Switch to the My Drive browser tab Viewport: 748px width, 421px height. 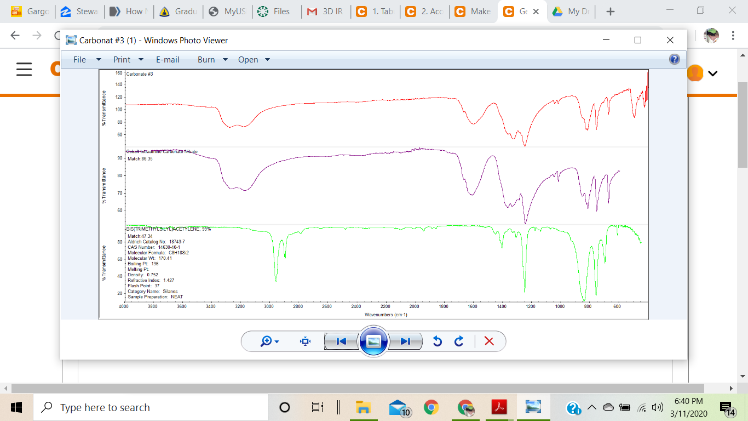click(570, 12)
